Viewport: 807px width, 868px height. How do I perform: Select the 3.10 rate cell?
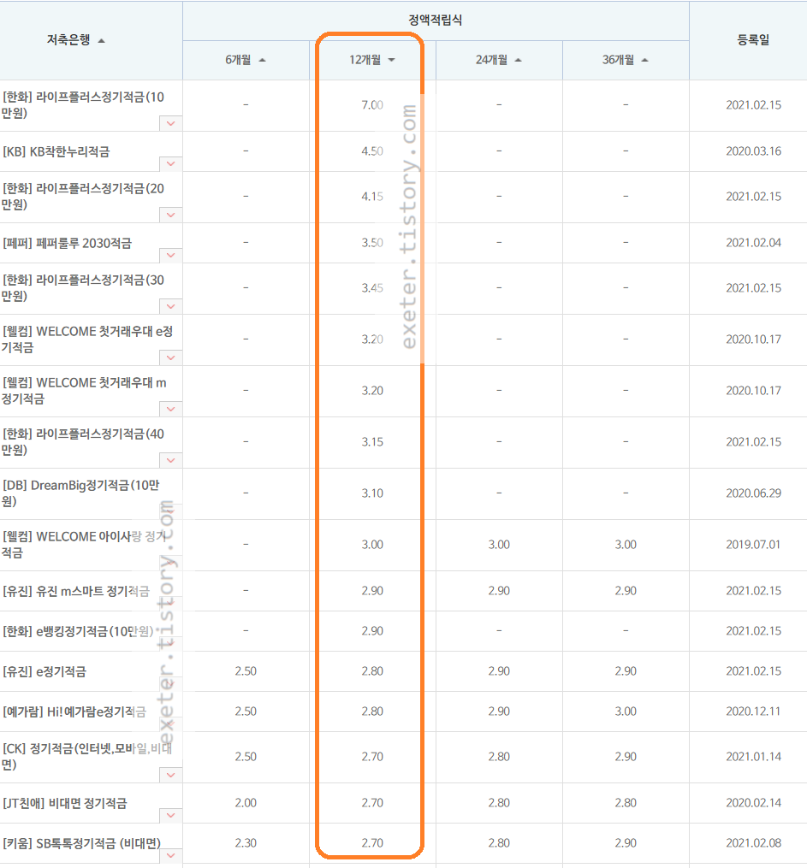click(x=372, y=493)
